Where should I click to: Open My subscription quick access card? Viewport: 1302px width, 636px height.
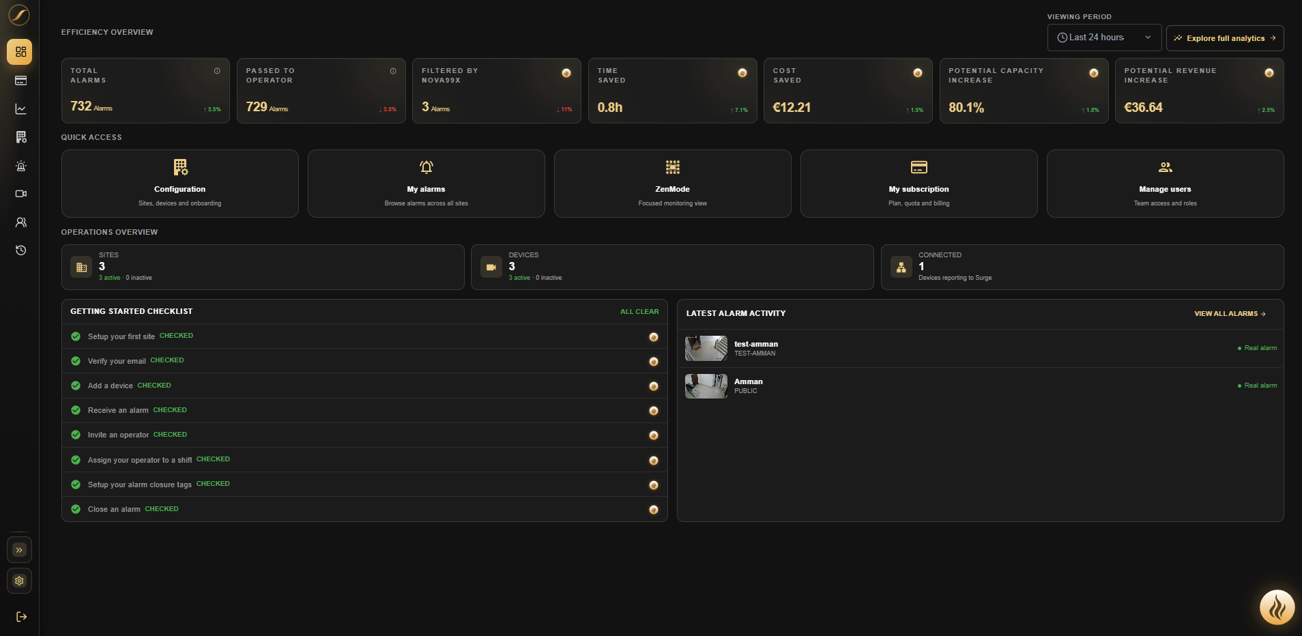919,184
